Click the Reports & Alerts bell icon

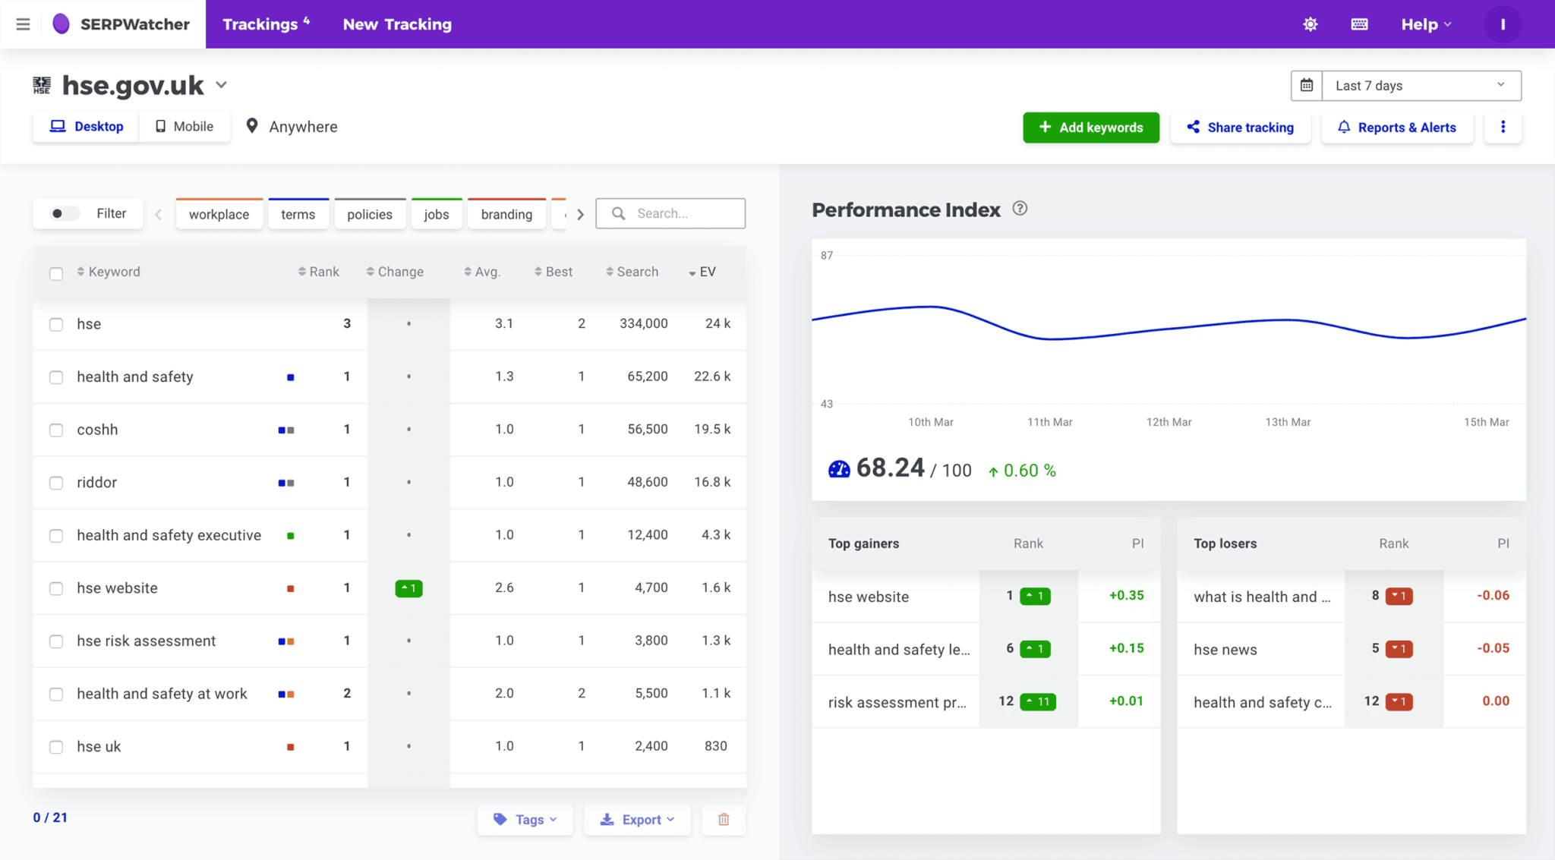tap(1343, 126)
